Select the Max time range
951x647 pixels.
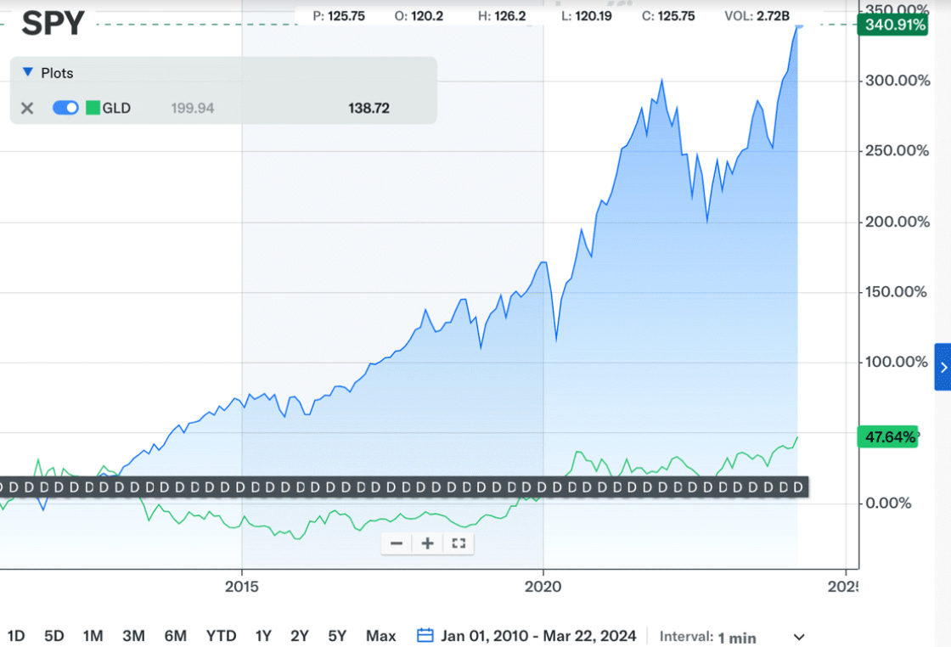coord(381,635)
